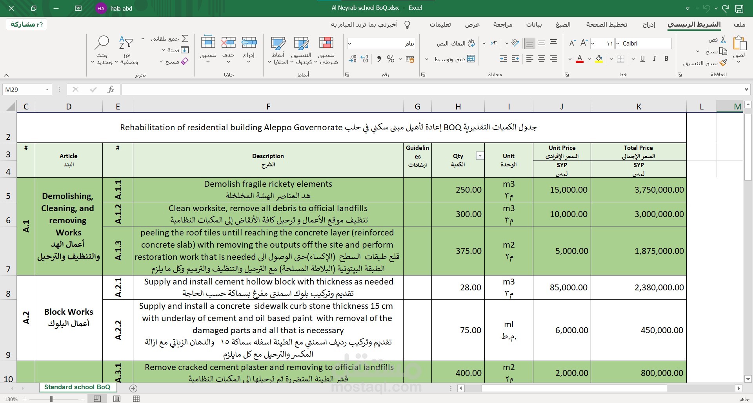Screen dimensions: 753x403
Task: Switch to the Data (بيانات) tab
Action: pyautogui.click(x=534, y=24)
